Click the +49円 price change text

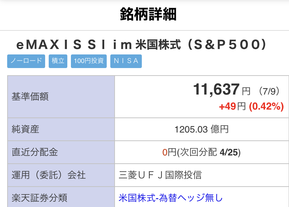point(232,106)
